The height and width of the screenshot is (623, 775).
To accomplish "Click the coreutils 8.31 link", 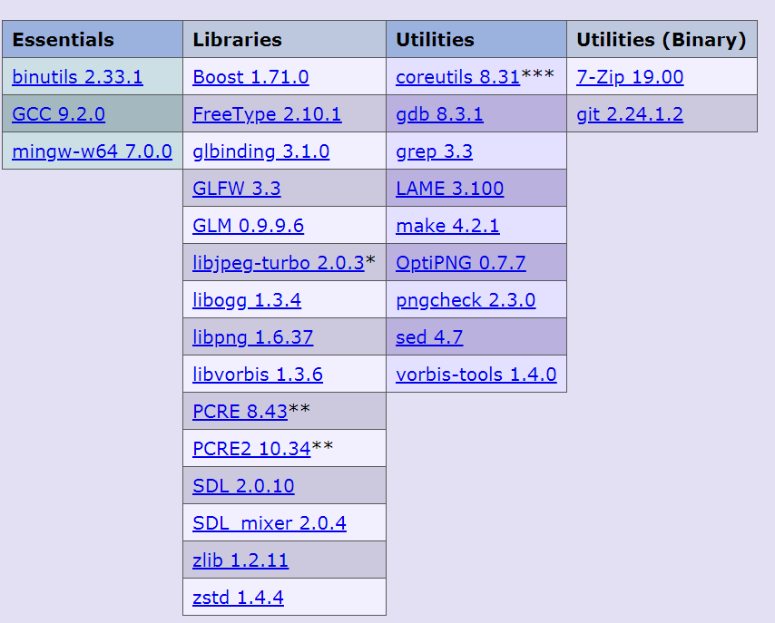I will point(457,77).
